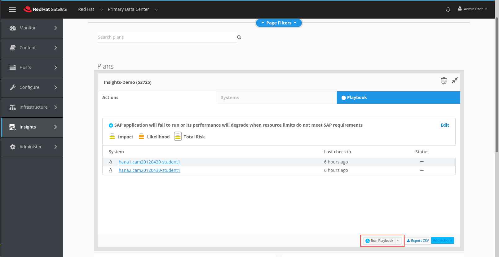This screenshot has width=499, height=257.
Task: Click the status dash for hana1 row
Action: coord(422,162)
